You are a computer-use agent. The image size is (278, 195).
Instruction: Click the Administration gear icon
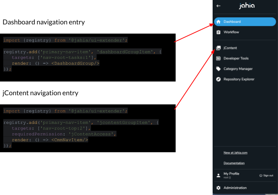(x=219, y=188)
